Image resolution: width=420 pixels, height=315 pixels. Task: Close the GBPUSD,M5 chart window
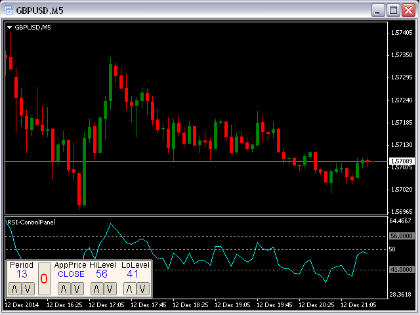[x=408, y=10]
